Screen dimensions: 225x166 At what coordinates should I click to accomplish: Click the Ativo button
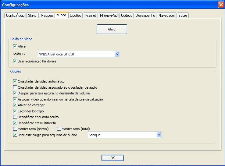tap(112, 29)
